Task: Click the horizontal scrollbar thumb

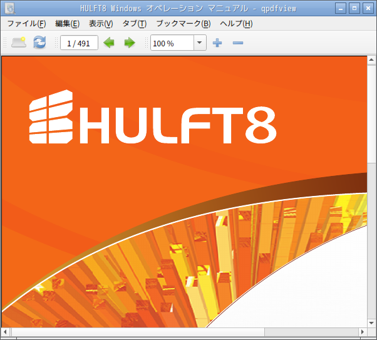Action: coord(138,332)
